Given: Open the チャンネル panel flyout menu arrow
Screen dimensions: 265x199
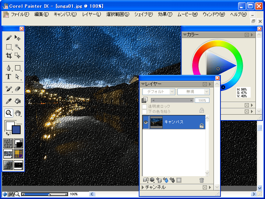Looking at the screenshot, I should [210, 187].
